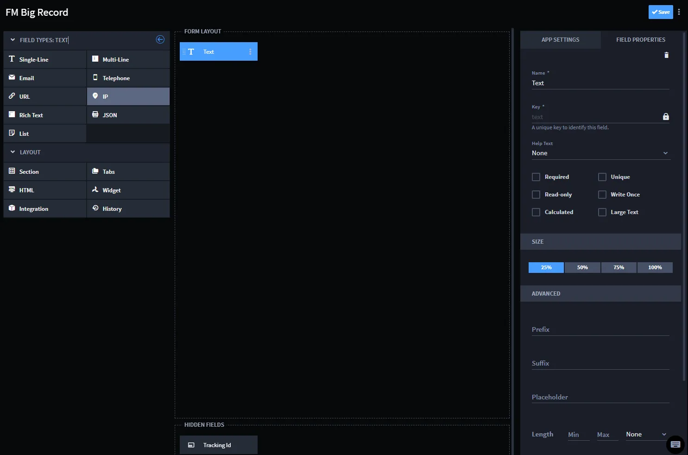
Task: Switch to the App Settings tab
Action: 560,40
